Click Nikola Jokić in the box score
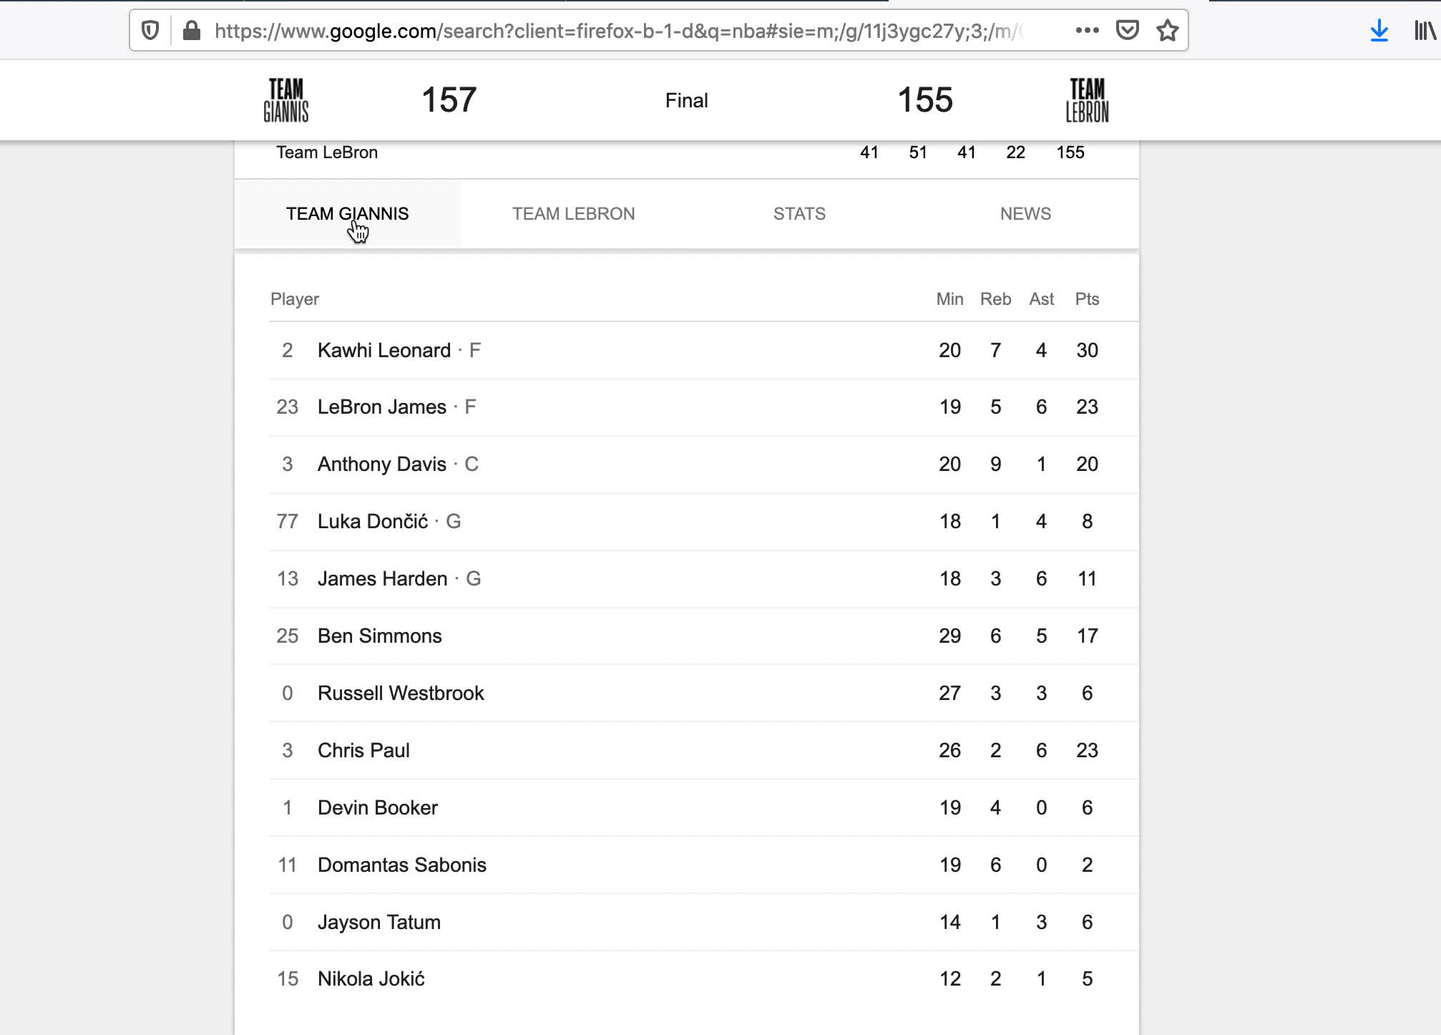Viewport: 1441px width, 1035px height. click(x=371, y=979)
